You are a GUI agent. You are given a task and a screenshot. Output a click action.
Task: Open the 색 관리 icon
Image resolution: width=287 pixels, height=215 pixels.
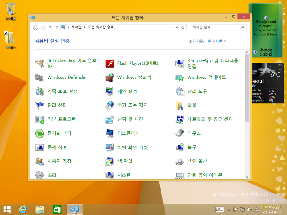[110, 161]
